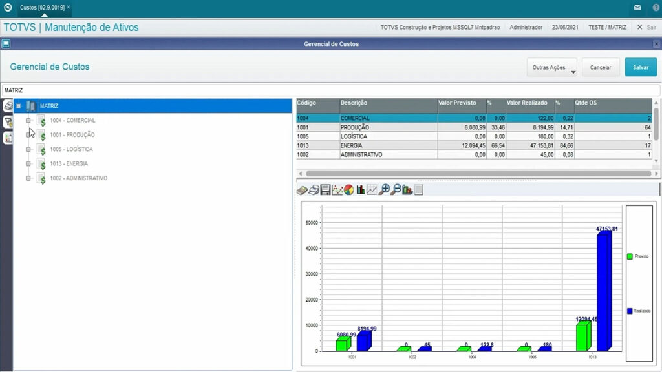Switch chart to bar chart type
This screenshot has height=372, width=662.
click(x=361, y=191)
